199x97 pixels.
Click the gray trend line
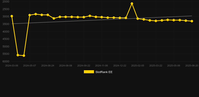coord(102,20)
